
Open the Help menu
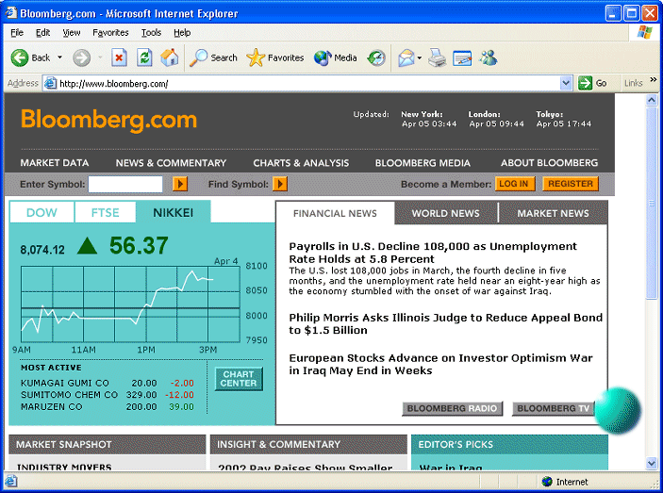(182, 33)
